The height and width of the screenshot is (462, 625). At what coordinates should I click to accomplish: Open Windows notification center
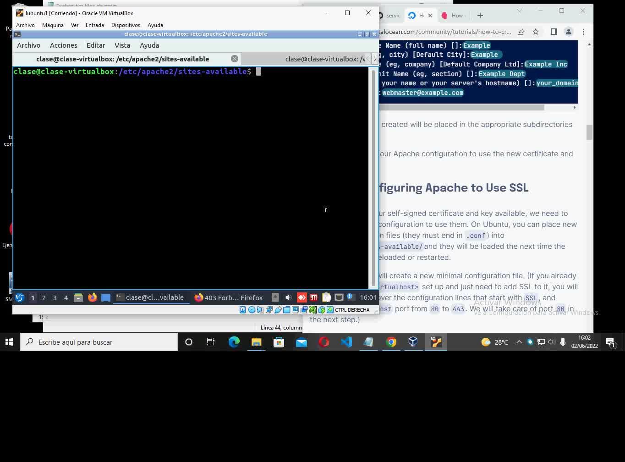pos(610,342)
